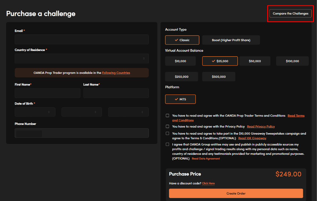Image resolution: width=317 pixels, height=201 pixels.
Task: Choose $10,000 virtual balance
Action: pyautogui.click(x=180, y=61)
